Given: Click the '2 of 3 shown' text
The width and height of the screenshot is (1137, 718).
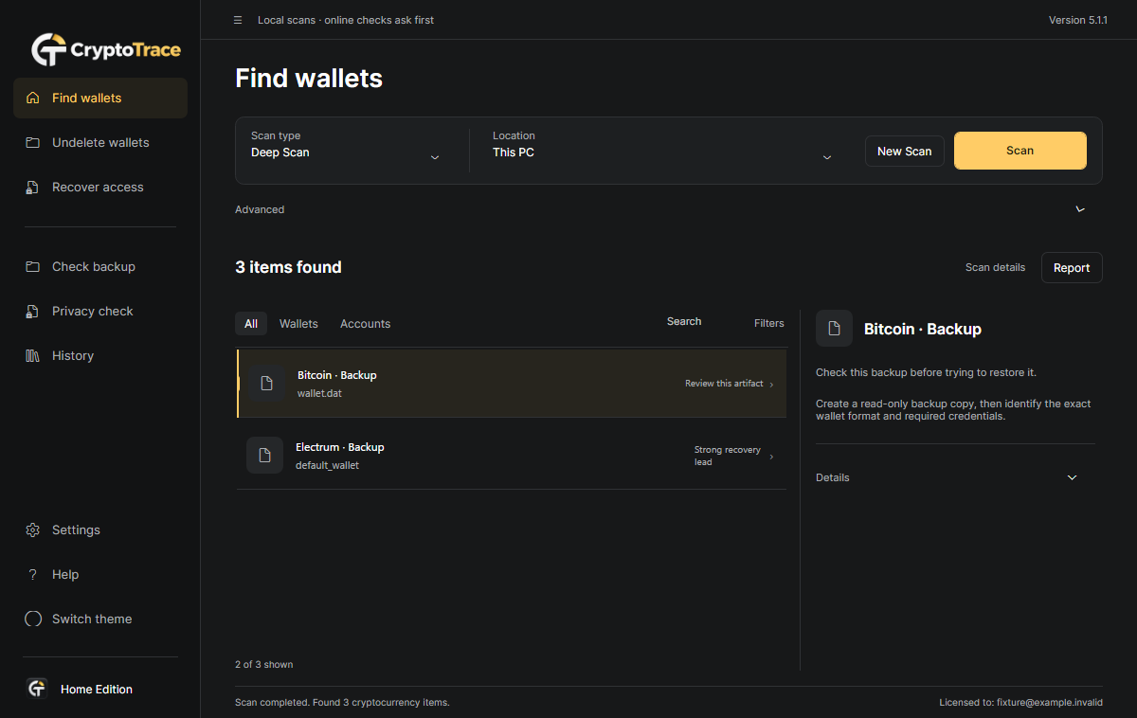Looking at the screenshot, I should tap(264, 664).
